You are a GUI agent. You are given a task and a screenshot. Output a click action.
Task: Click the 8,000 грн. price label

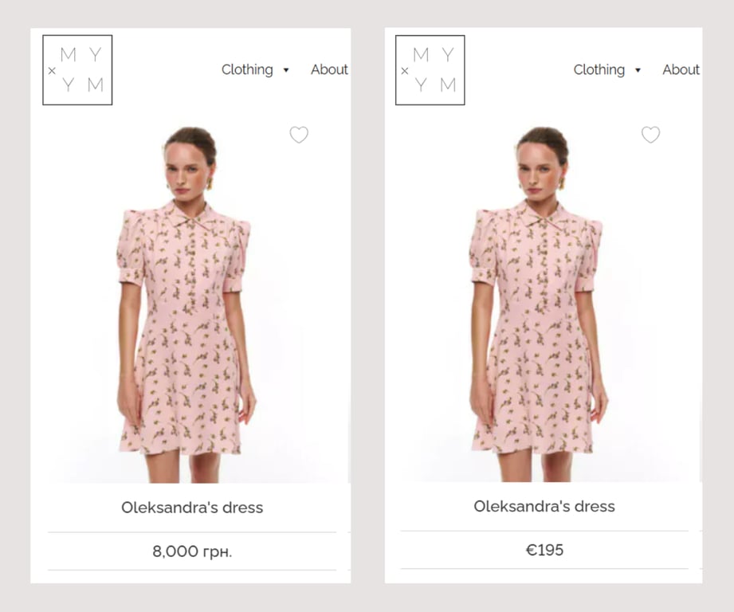tap(192, 551)
